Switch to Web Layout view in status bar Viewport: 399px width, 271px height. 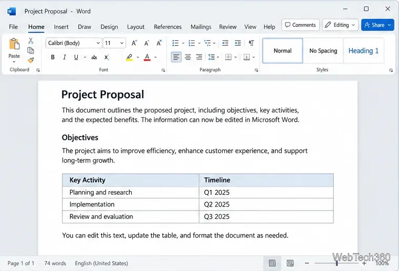click(290, 263)
